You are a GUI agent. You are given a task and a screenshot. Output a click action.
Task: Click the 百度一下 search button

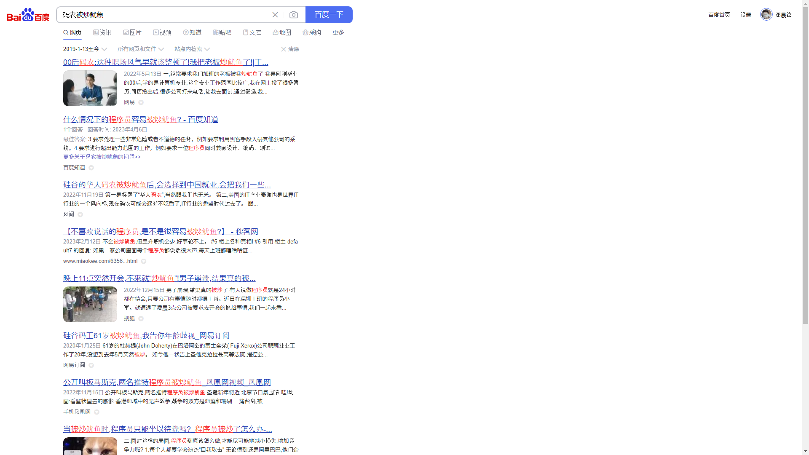pos(329,15)
